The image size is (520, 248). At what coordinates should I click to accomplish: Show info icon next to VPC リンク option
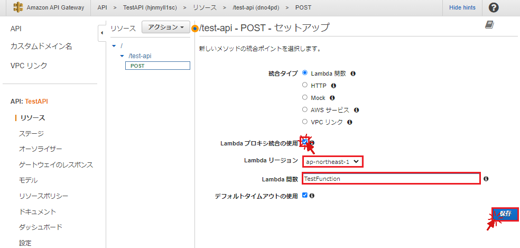[349, 122]
